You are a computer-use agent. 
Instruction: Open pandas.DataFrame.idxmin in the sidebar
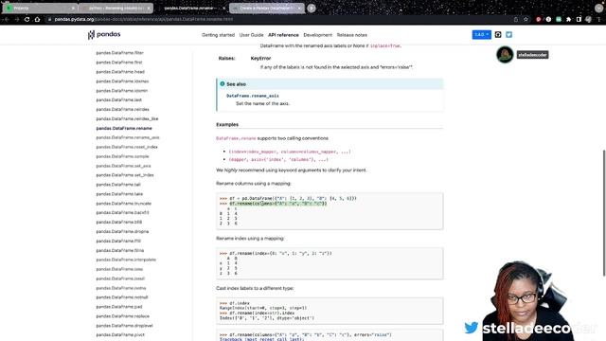[122, 91]
